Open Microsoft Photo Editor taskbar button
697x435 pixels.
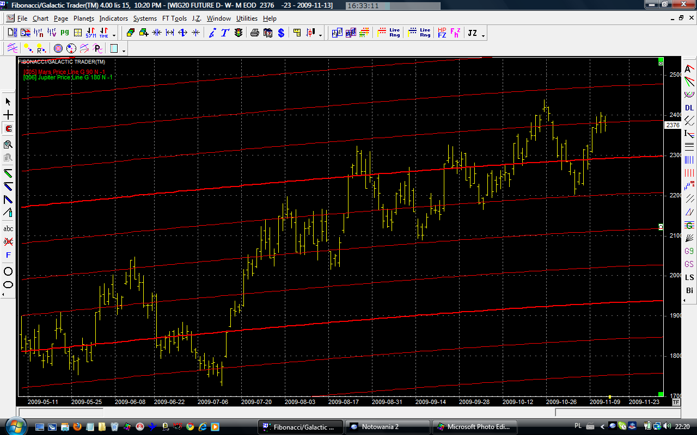click(474, 427)
